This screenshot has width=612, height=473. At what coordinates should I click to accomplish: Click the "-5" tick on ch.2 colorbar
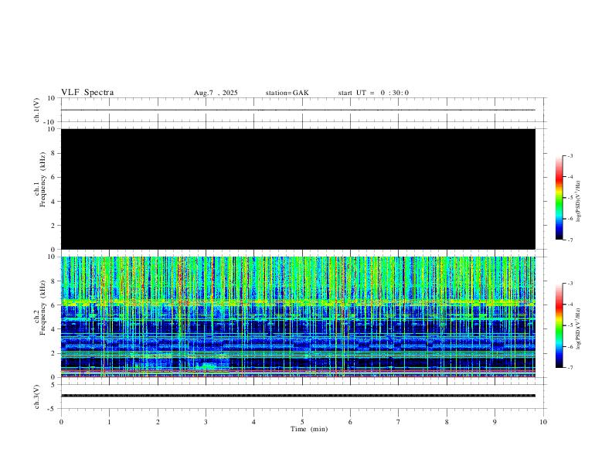[x=570, y=325]
